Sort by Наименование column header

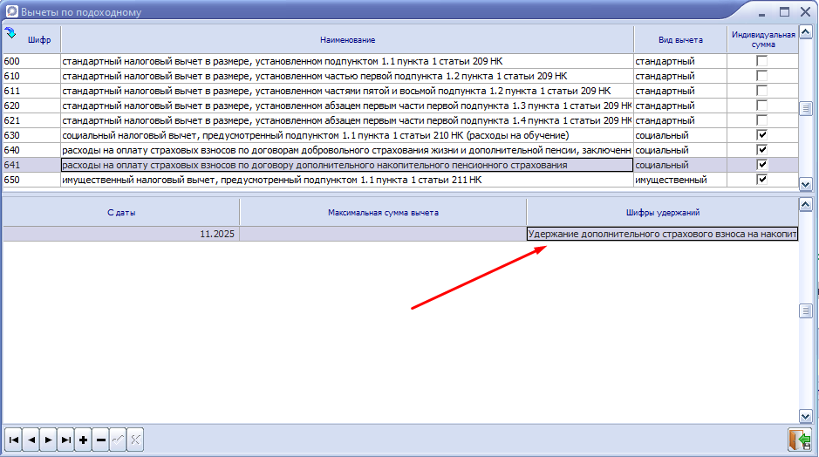[347, 40]
